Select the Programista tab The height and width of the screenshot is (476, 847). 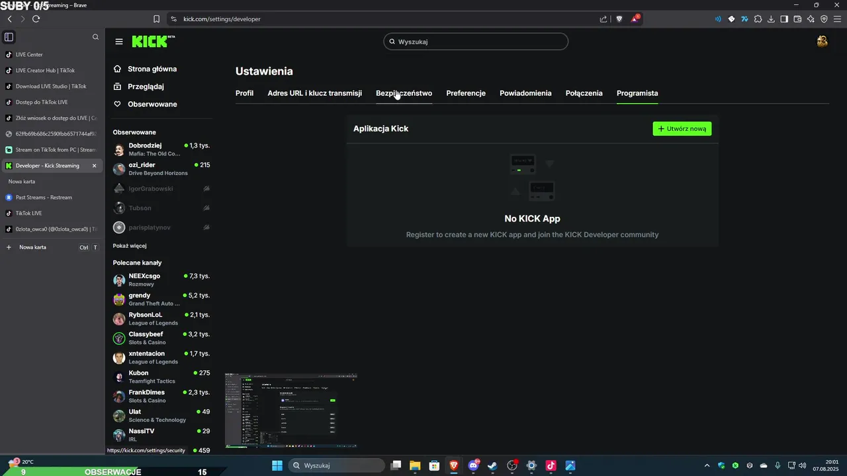click(637, 93)
